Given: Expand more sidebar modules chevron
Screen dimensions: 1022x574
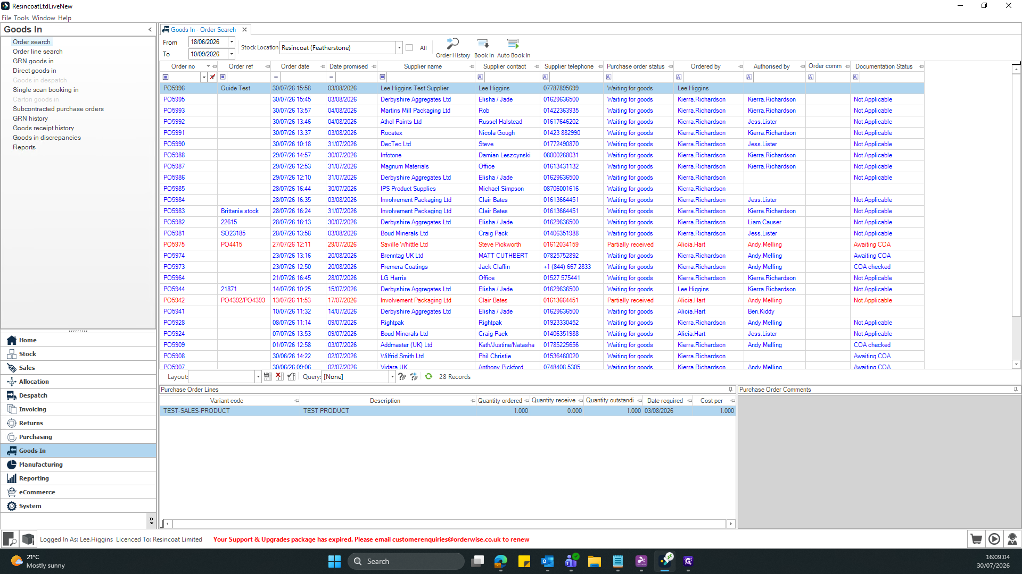Looking at the screenshot, I should [x=151, y=520].
